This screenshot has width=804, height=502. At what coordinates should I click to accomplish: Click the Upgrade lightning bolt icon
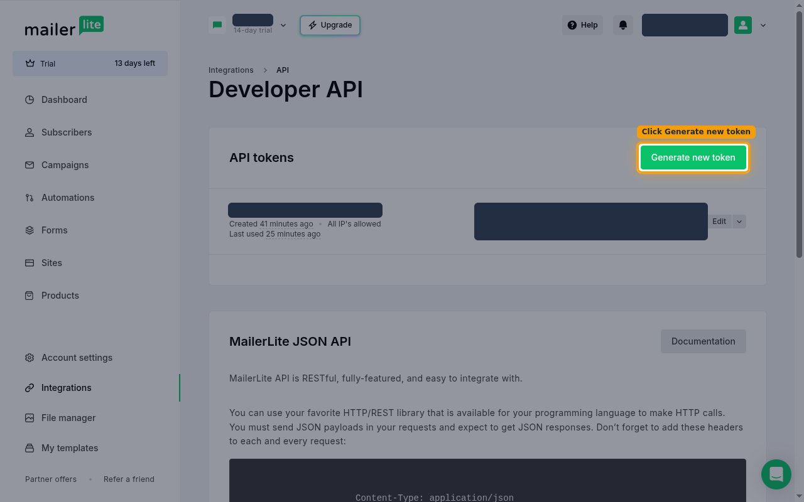[x=312, y=25]
